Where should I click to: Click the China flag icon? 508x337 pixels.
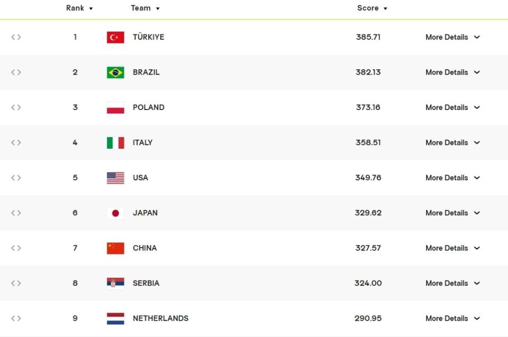(x=115, y=248)
